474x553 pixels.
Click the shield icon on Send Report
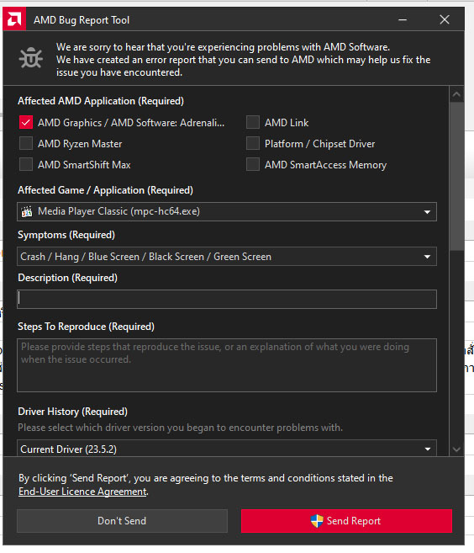tap(317, 521)
